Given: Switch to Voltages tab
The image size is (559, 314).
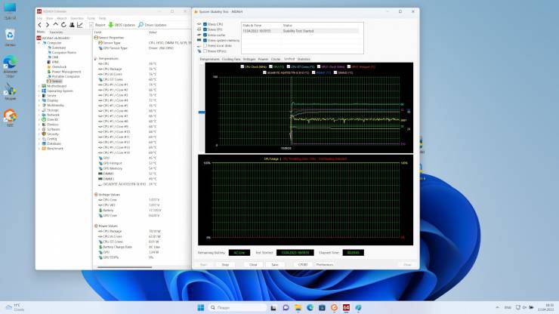Looking at the screenshot, I should (x=249, y=59).
